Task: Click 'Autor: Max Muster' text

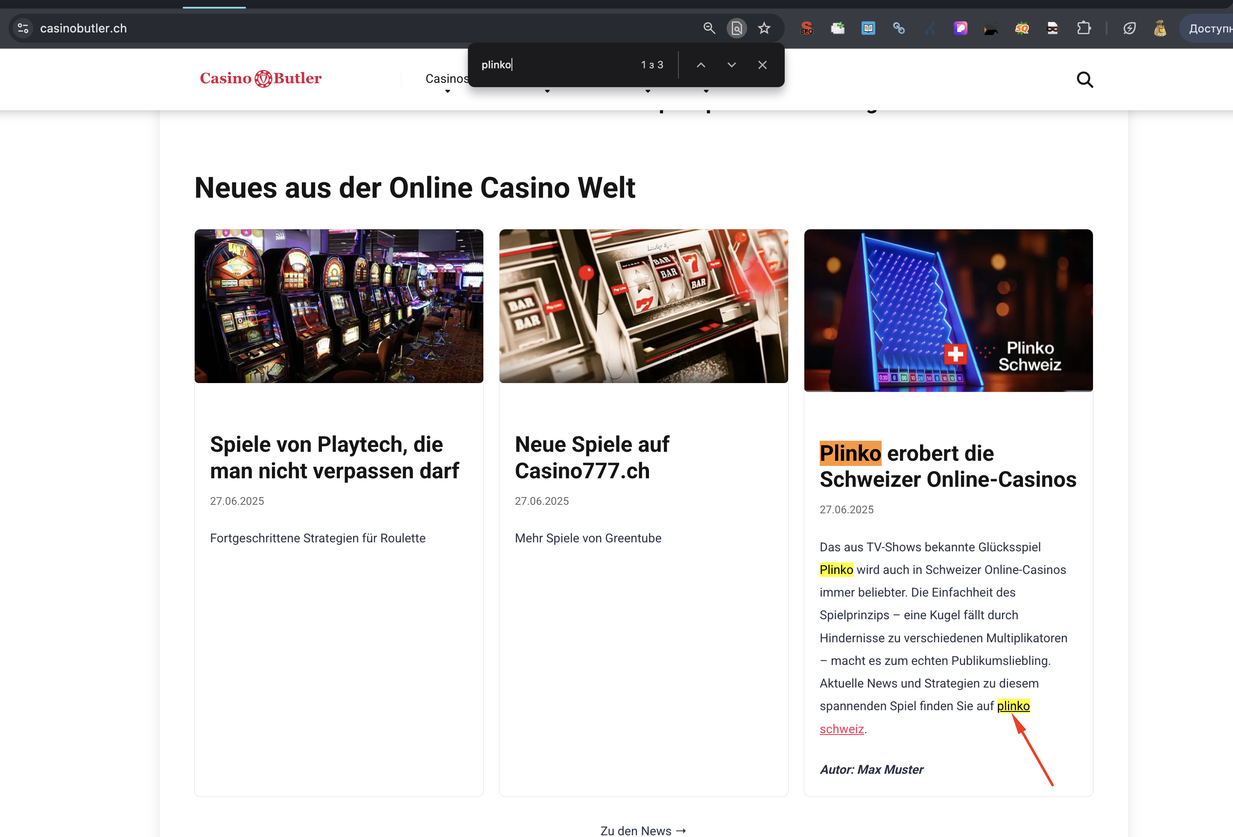Action: (871, 770)
